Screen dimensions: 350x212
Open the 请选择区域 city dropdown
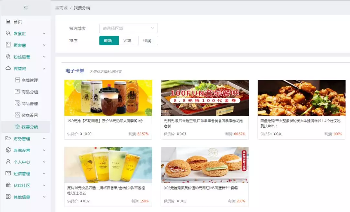[128, 28]
